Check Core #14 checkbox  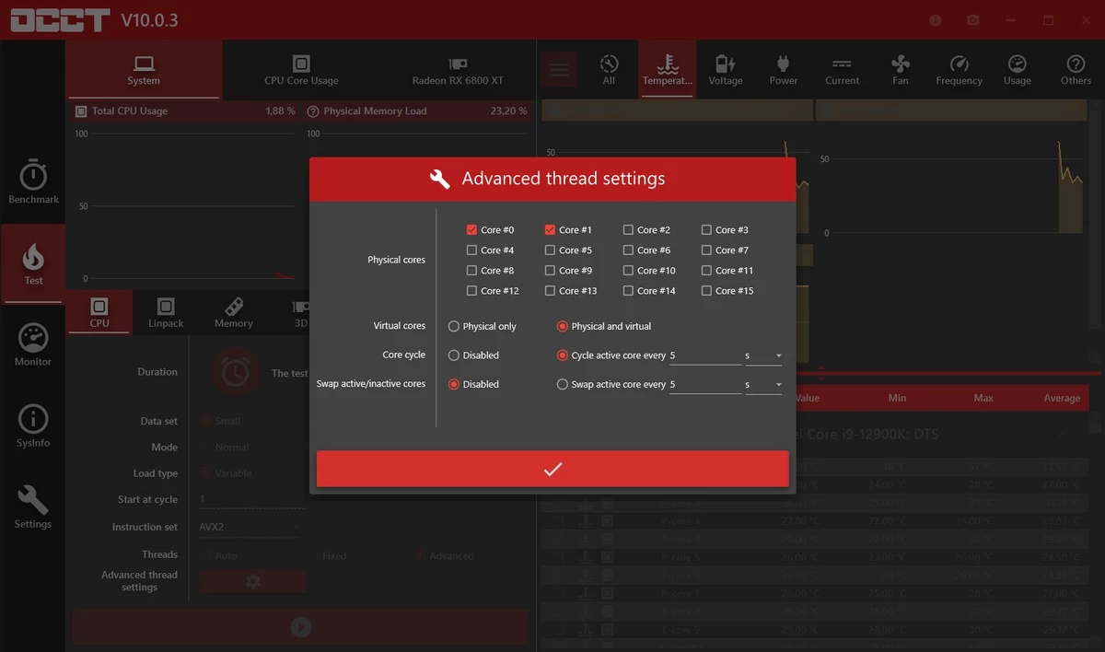pyautogui.click(x=628, y=291)
